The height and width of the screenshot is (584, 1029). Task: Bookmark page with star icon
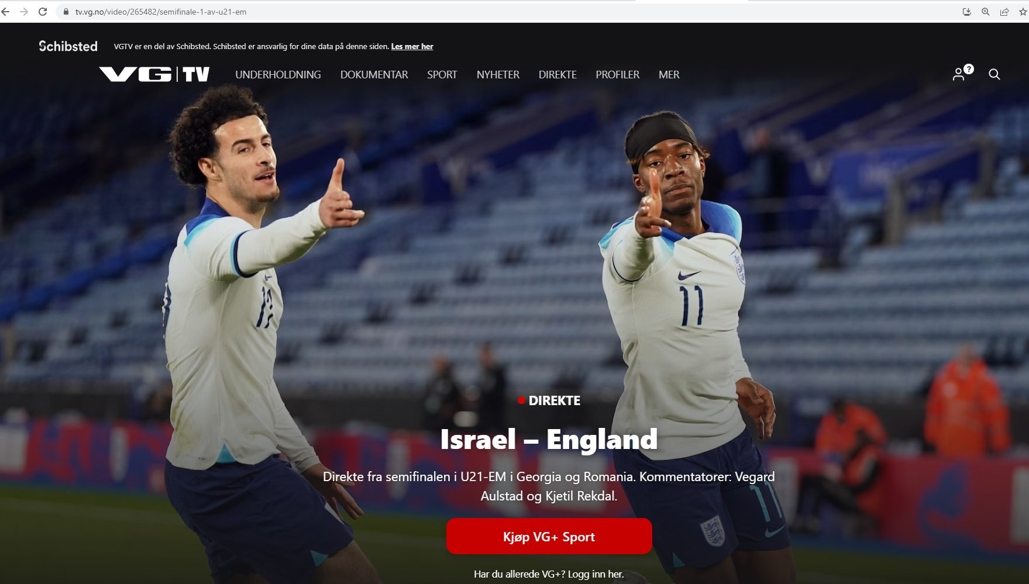pyautogui.click(x=1023, y=12)
